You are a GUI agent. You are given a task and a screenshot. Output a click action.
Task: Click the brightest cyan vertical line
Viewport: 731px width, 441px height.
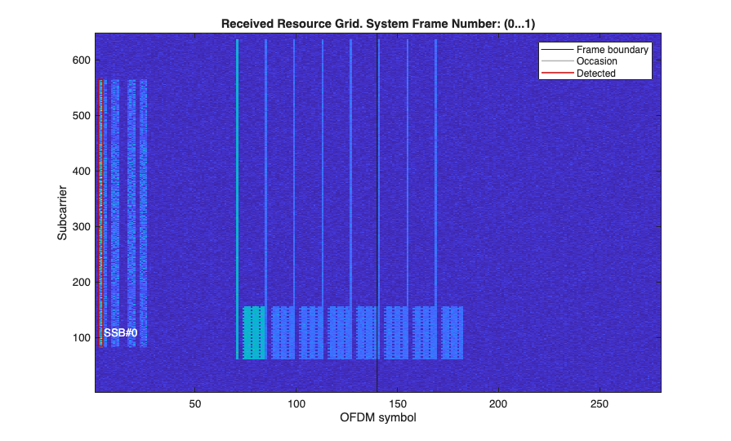coord(238,199)
